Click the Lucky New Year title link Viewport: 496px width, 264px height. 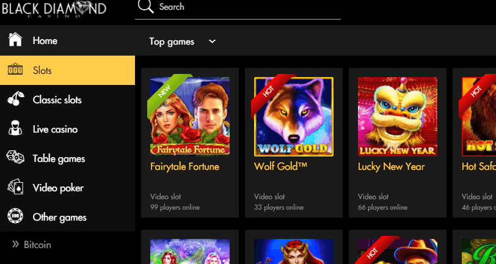[392, 167]
